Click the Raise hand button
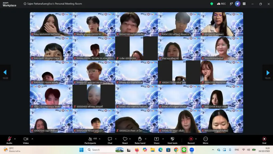Screen dimensions: 273x154 [140, 140]
